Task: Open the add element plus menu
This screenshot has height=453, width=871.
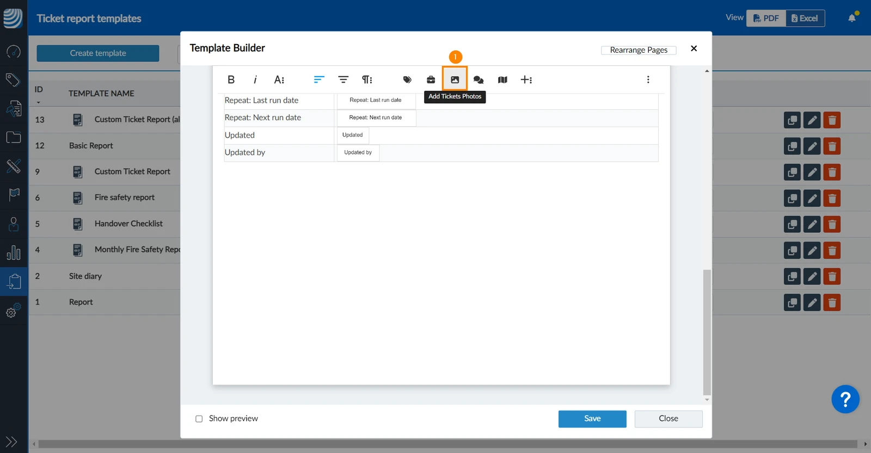Action: click(526, 79)
